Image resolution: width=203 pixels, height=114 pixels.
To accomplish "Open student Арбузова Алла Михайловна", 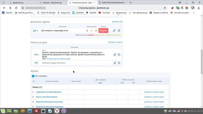I will pyautogui.click(x=49, y=92).
